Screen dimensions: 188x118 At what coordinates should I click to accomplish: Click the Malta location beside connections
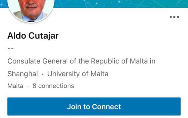(x=15, y=86)
